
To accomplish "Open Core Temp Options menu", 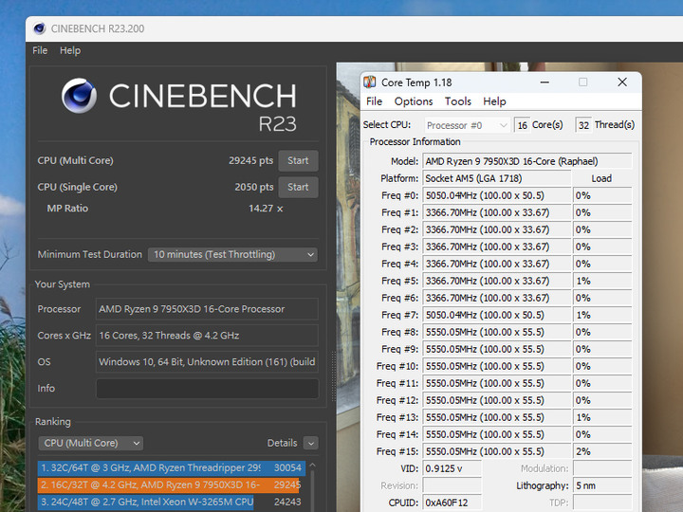I will 414,101.
